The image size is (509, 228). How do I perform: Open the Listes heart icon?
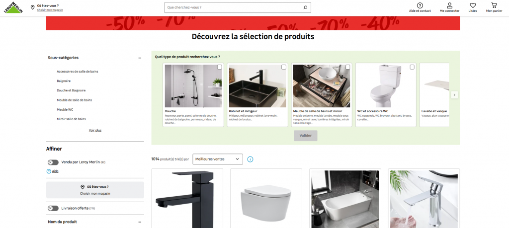pos(473,5)
